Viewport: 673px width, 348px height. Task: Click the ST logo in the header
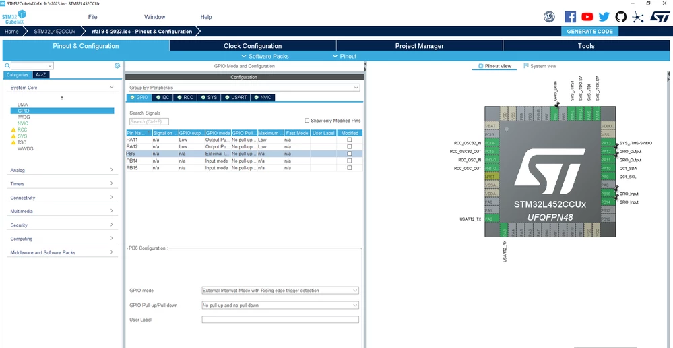659,17
